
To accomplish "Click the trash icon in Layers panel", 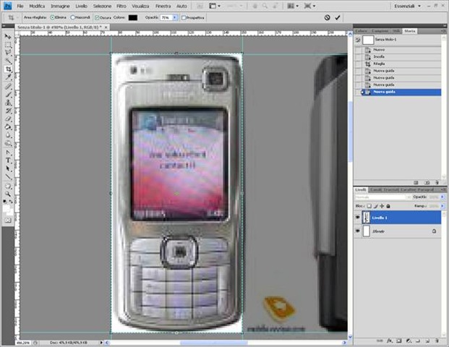I will 437,339.
